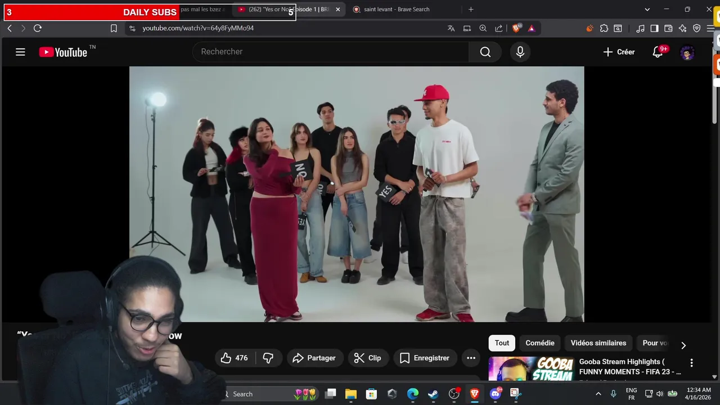This screenshot has height=405, width=720.
Task: Open Leo AI sparkle icon
Action: tap(682, 28)
